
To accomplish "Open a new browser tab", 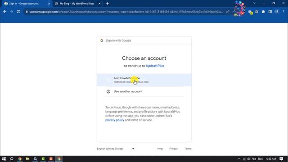I will [108, 4].
